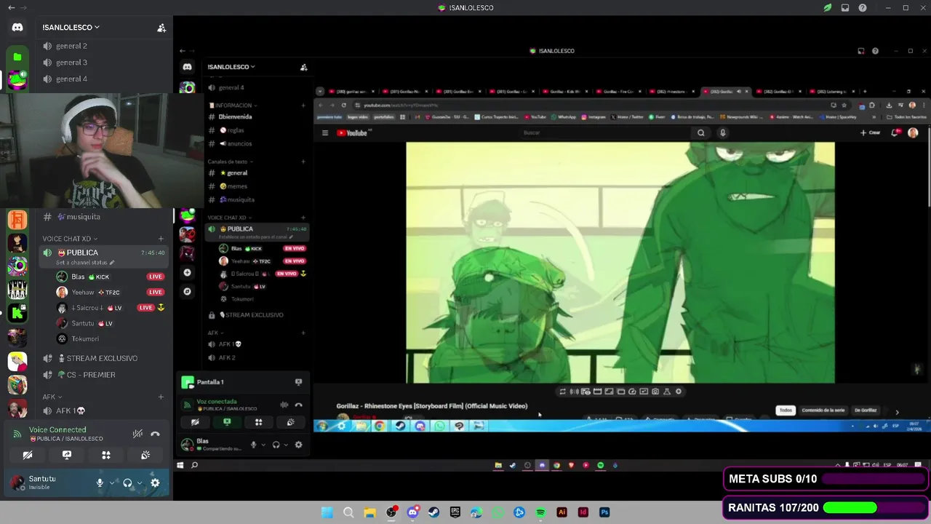Open the !SANLOLESCO server dropdown menu
This screenshot has height=524, width=931.
(71, 28)
